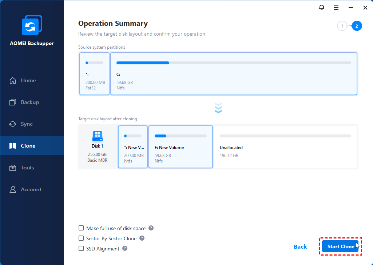Open notifications bell icon
Image resolution: width=373 pixels, height=265 pixels.
(322, 8)
